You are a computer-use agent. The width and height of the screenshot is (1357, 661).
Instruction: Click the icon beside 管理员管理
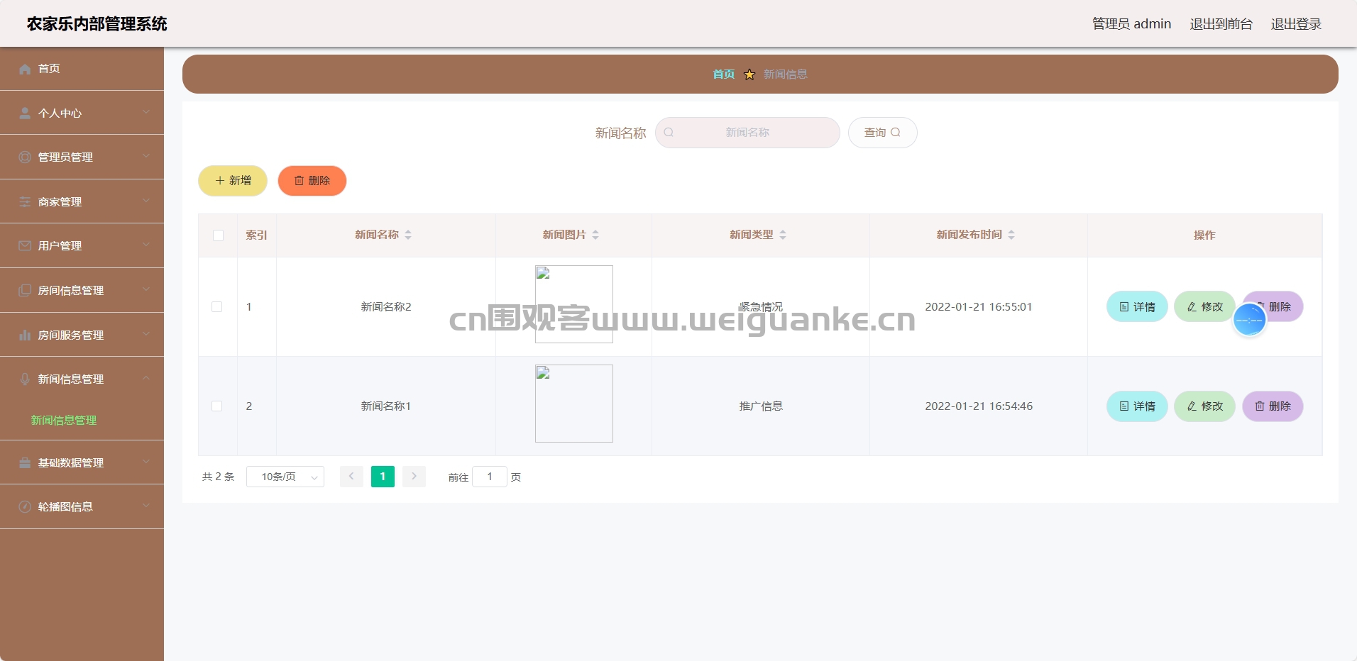[x=25, y=157]
